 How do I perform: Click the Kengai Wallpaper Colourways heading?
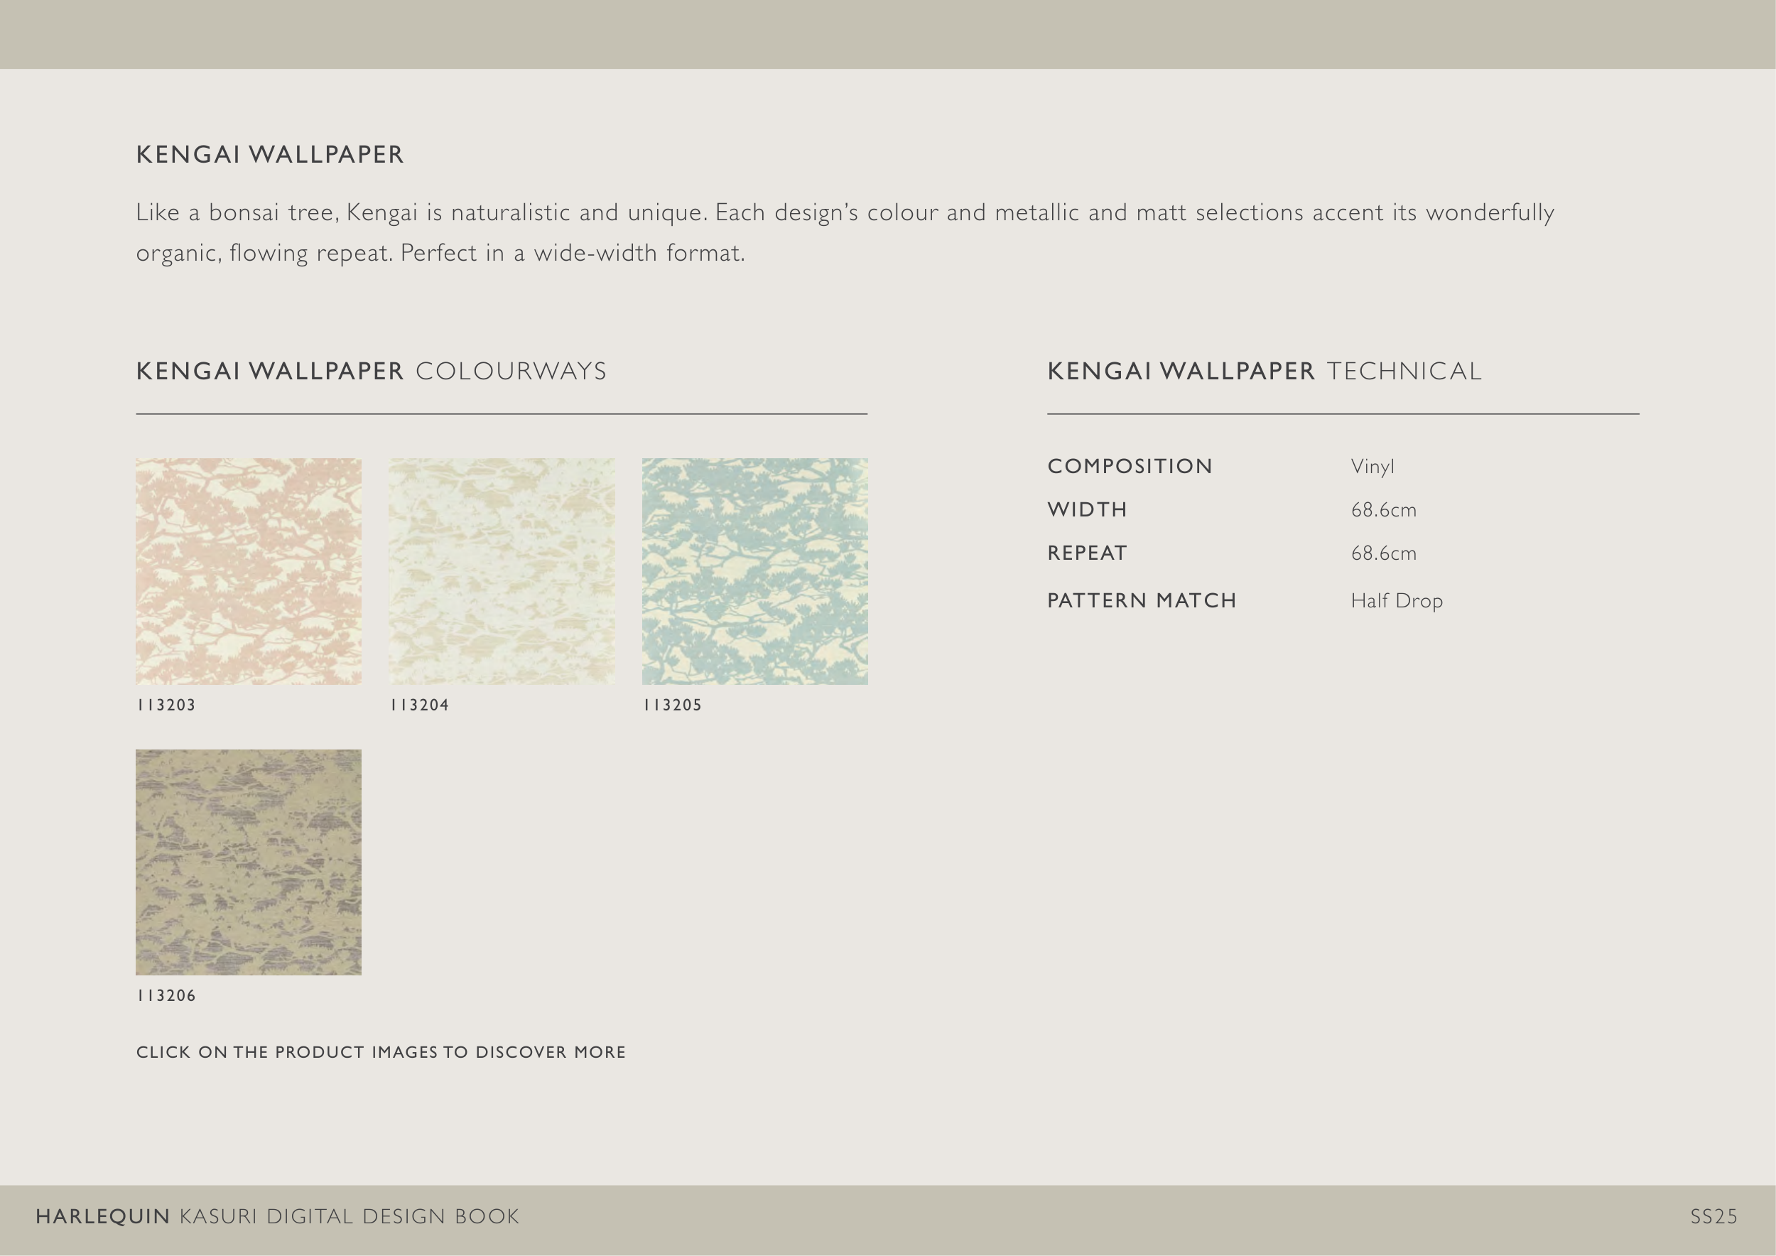point(372,372)
